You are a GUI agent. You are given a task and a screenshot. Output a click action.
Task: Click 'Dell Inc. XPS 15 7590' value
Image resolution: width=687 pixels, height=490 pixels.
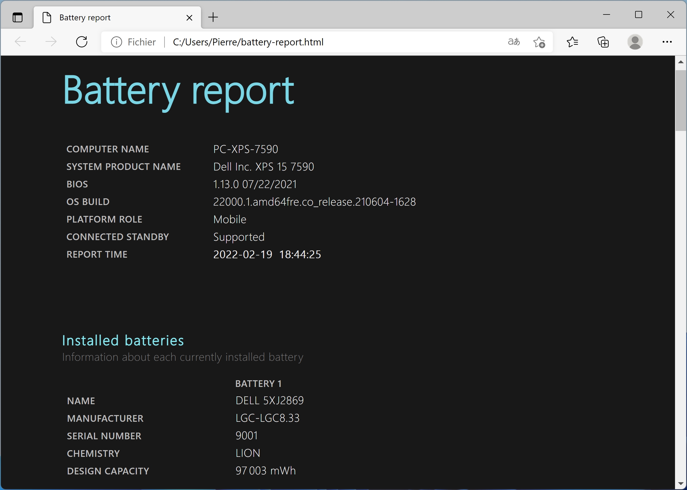click(x=264, y=167)
